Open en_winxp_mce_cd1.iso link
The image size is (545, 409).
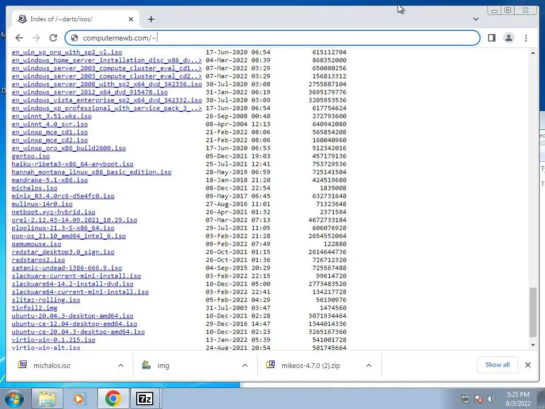click(49, 132)
